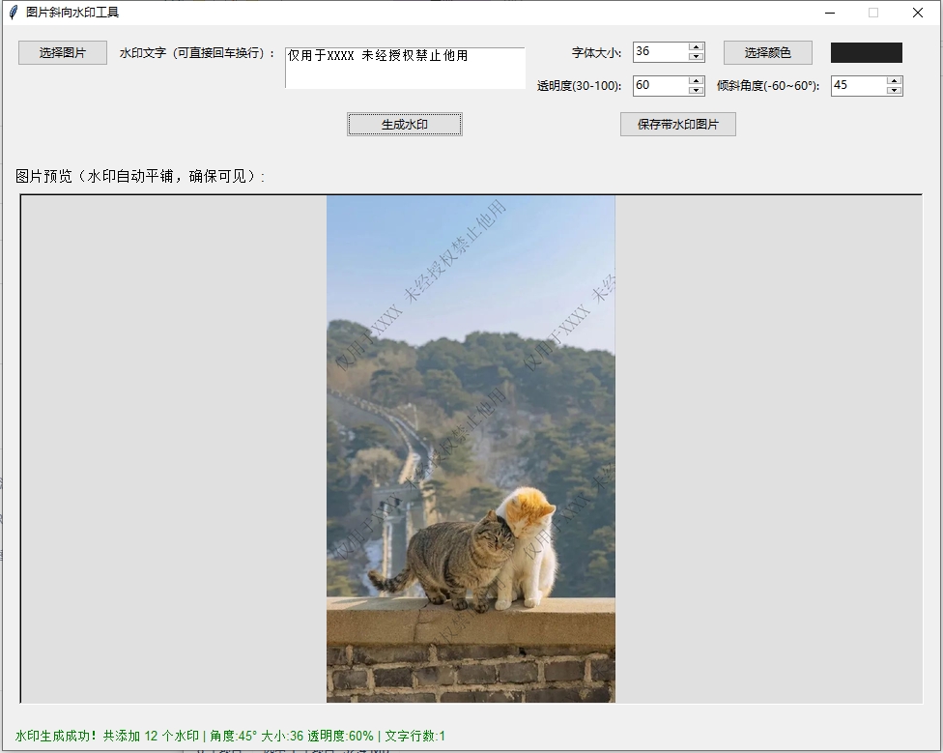Screen dimensions: 943x753
Task: Click the 图片预览 heading label
Action: pos(140,176)
